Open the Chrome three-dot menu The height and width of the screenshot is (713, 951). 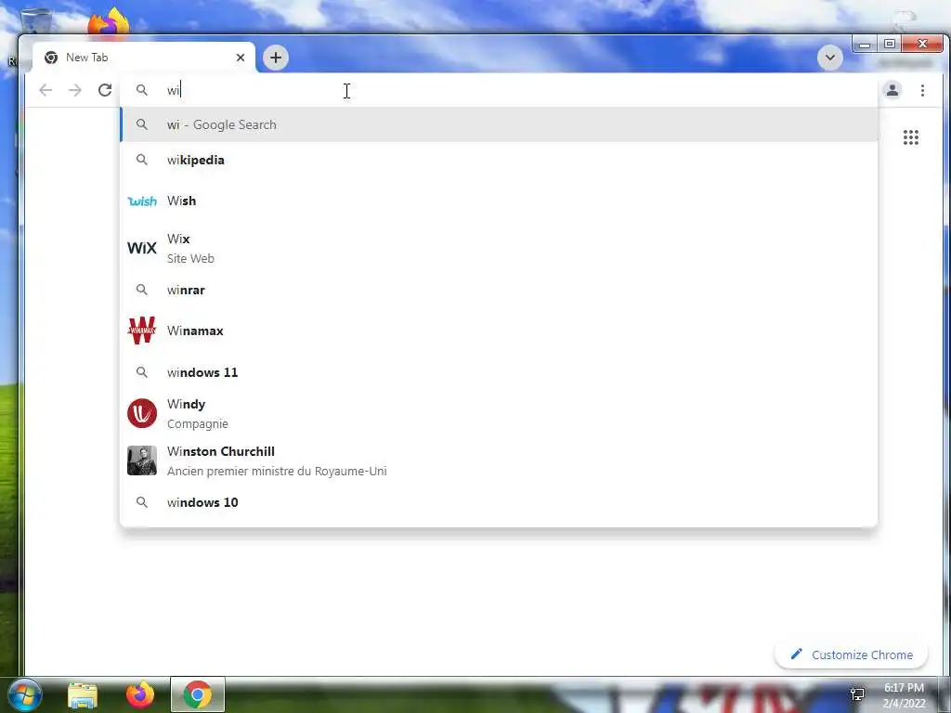point(922,90)
